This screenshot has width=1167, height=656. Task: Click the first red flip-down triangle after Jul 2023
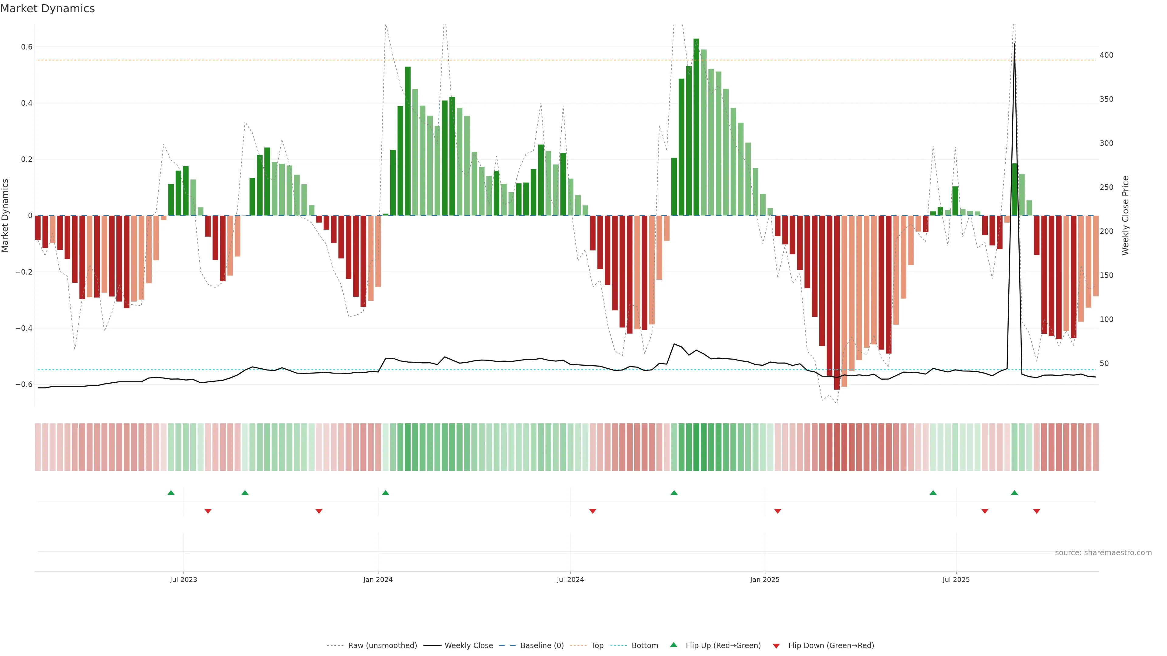[208, 511]
